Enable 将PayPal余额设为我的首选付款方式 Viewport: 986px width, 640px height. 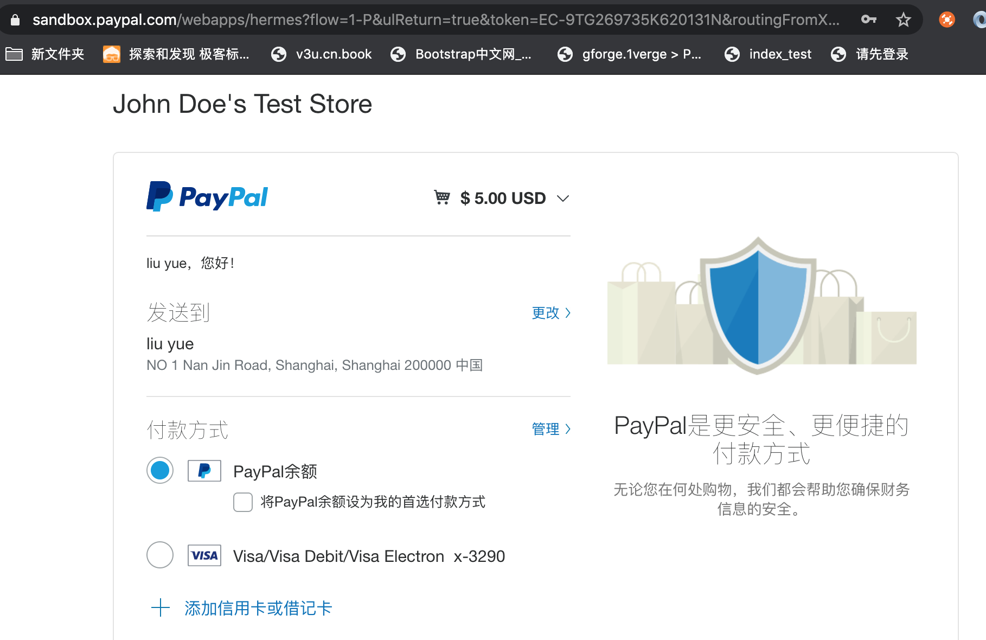click(x=242, y=502)
